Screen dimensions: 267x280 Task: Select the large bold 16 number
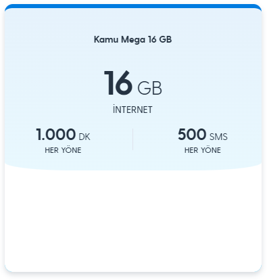coord(118,83)
